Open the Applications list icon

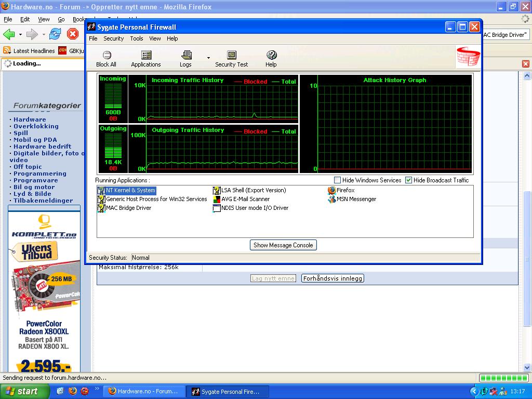click(x=146, y=56)
